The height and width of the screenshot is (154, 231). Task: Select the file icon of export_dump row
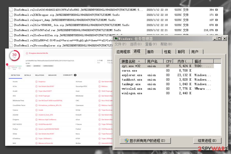[11, 20]
